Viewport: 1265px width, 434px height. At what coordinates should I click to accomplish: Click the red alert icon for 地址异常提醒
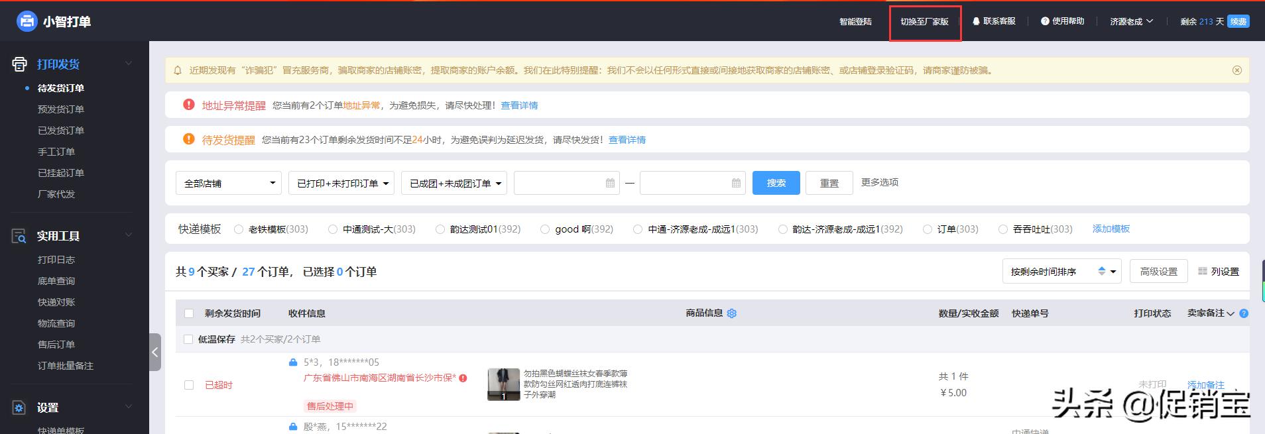coord(189,105)
